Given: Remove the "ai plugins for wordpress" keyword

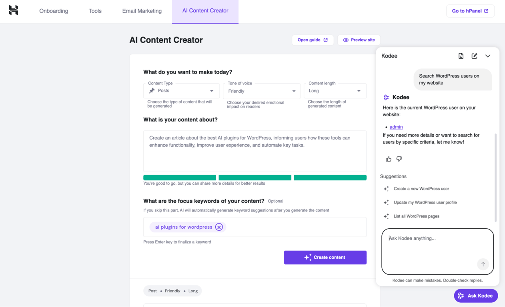Looking at the screenshot, I should [x=219, y=227].
